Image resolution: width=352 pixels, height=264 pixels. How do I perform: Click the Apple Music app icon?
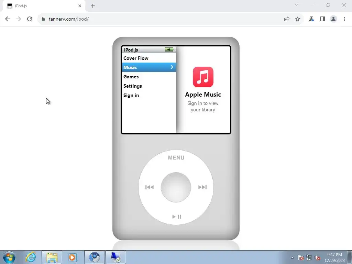tap(203, 77)
